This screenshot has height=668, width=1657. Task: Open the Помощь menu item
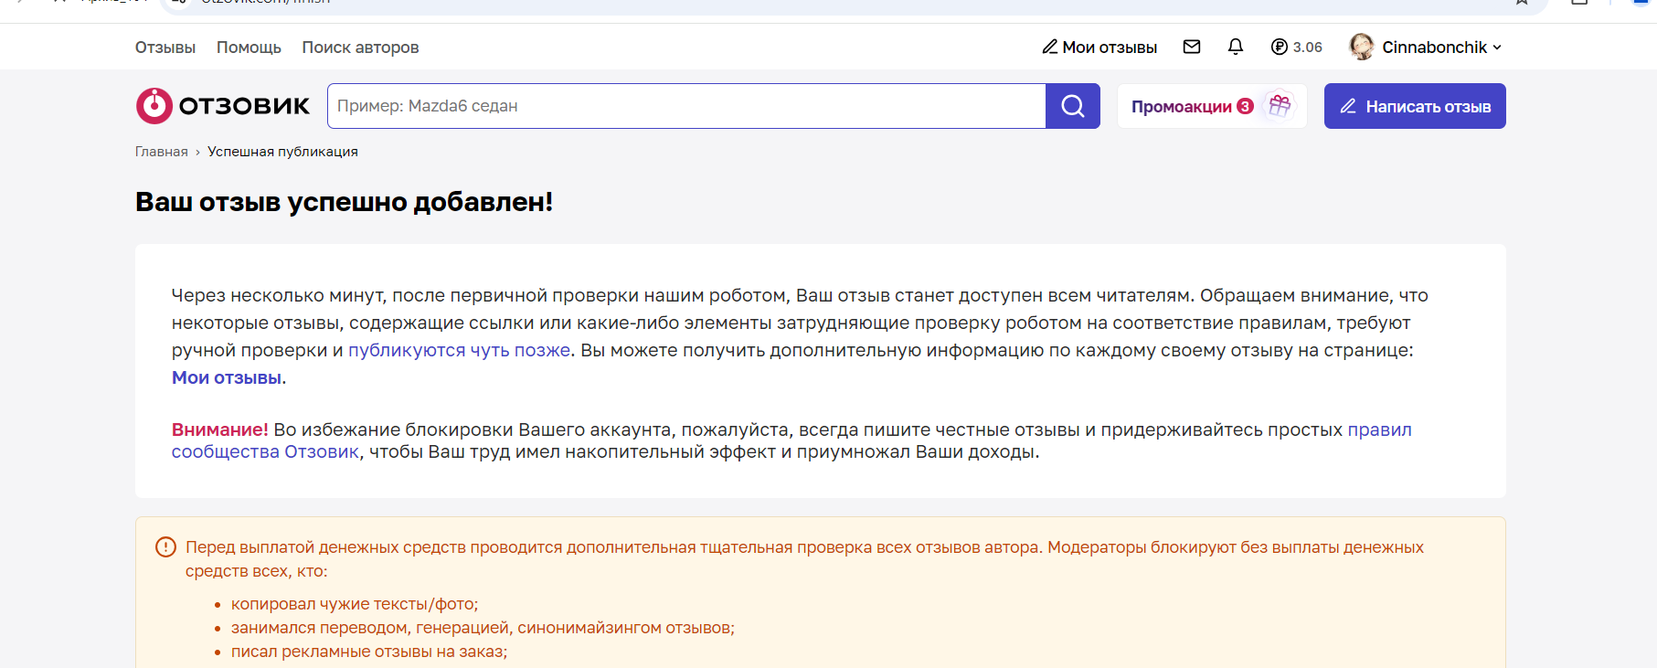249,48
